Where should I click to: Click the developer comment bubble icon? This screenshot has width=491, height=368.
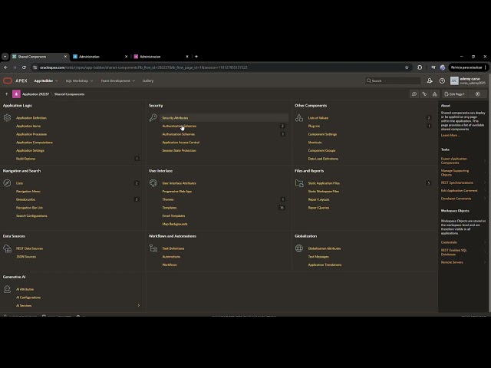[414, 94]
